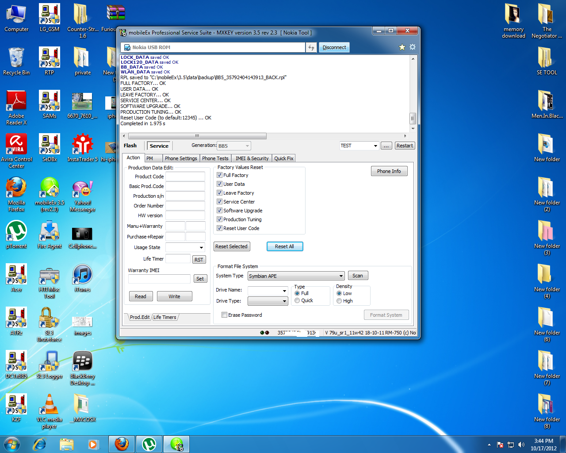Click the Scan button
566x453 pixels.
coord(358,276)
